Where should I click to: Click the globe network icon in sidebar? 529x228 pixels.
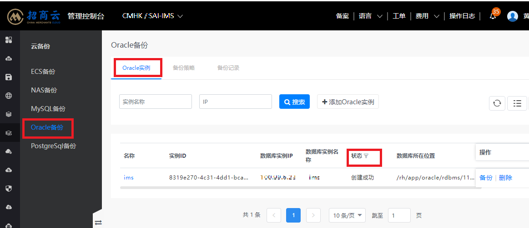9,96
